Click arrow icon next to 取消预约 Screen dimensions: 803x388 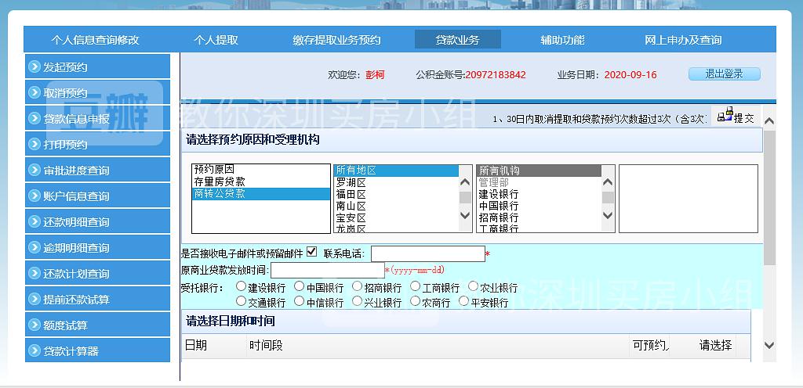coord(35,92)
